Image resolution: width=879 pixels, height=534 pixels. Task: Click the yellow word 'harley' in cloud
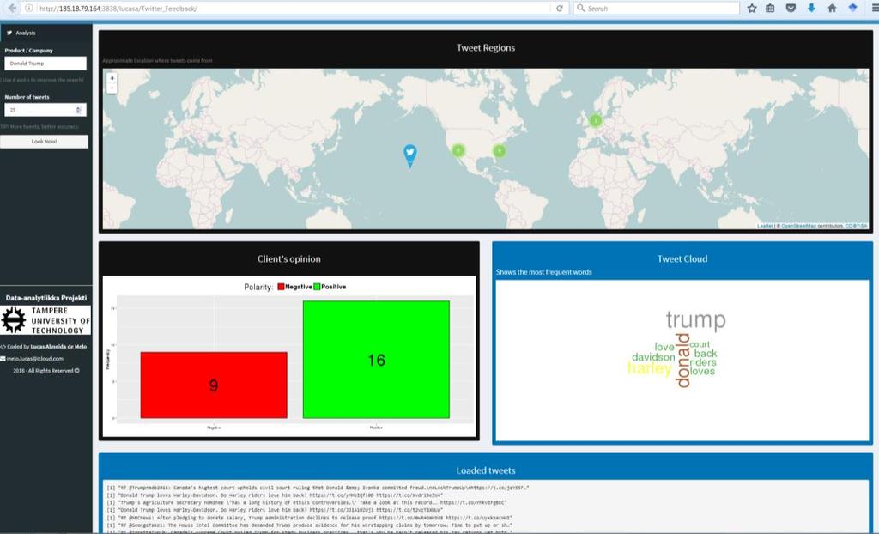click(x=650, y=368)
